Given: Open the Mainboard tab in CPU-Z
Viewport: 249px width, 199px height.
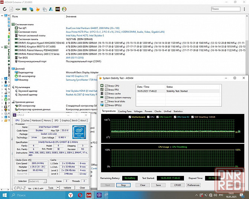Looking at the screenshot, I should (x=36, y=120).
